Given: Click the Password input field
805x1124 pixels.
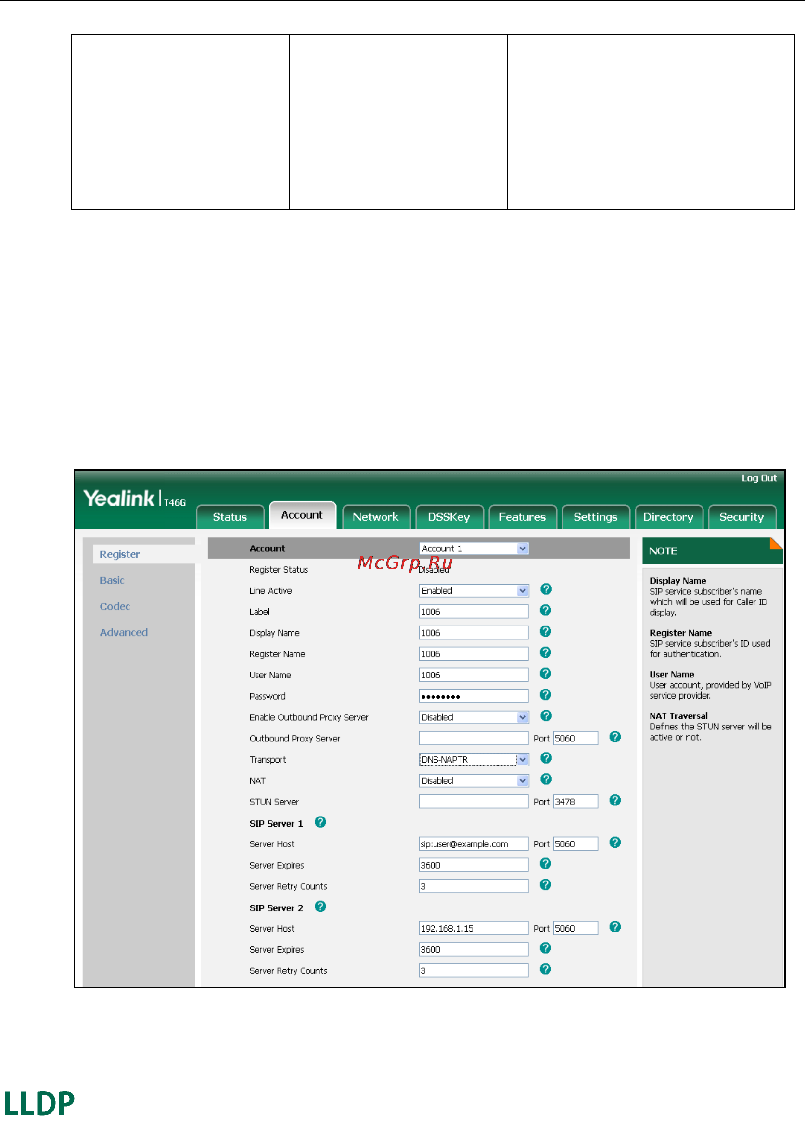Looking at the screenshot, I should (474, 696).
